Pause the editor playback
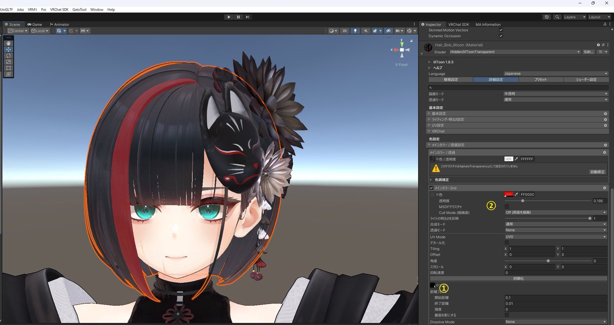614x325 pixels. [x=238, y=17]
